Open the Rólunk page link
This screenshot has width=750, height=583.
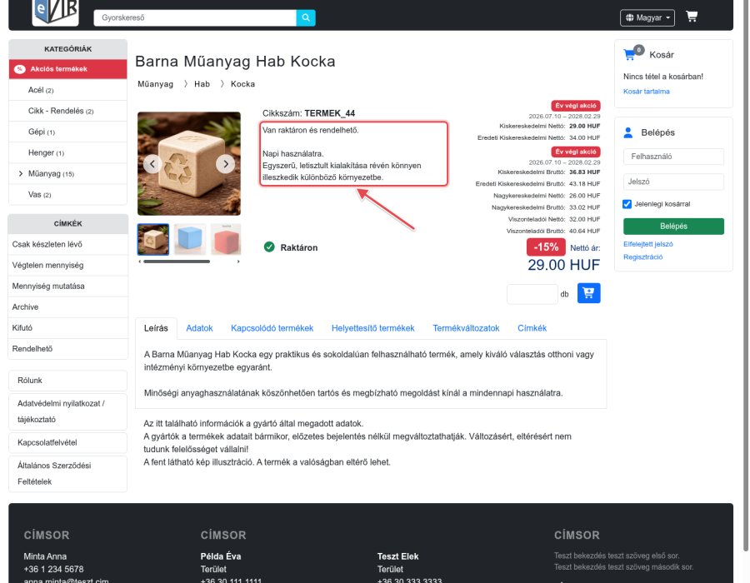point(68,381)
